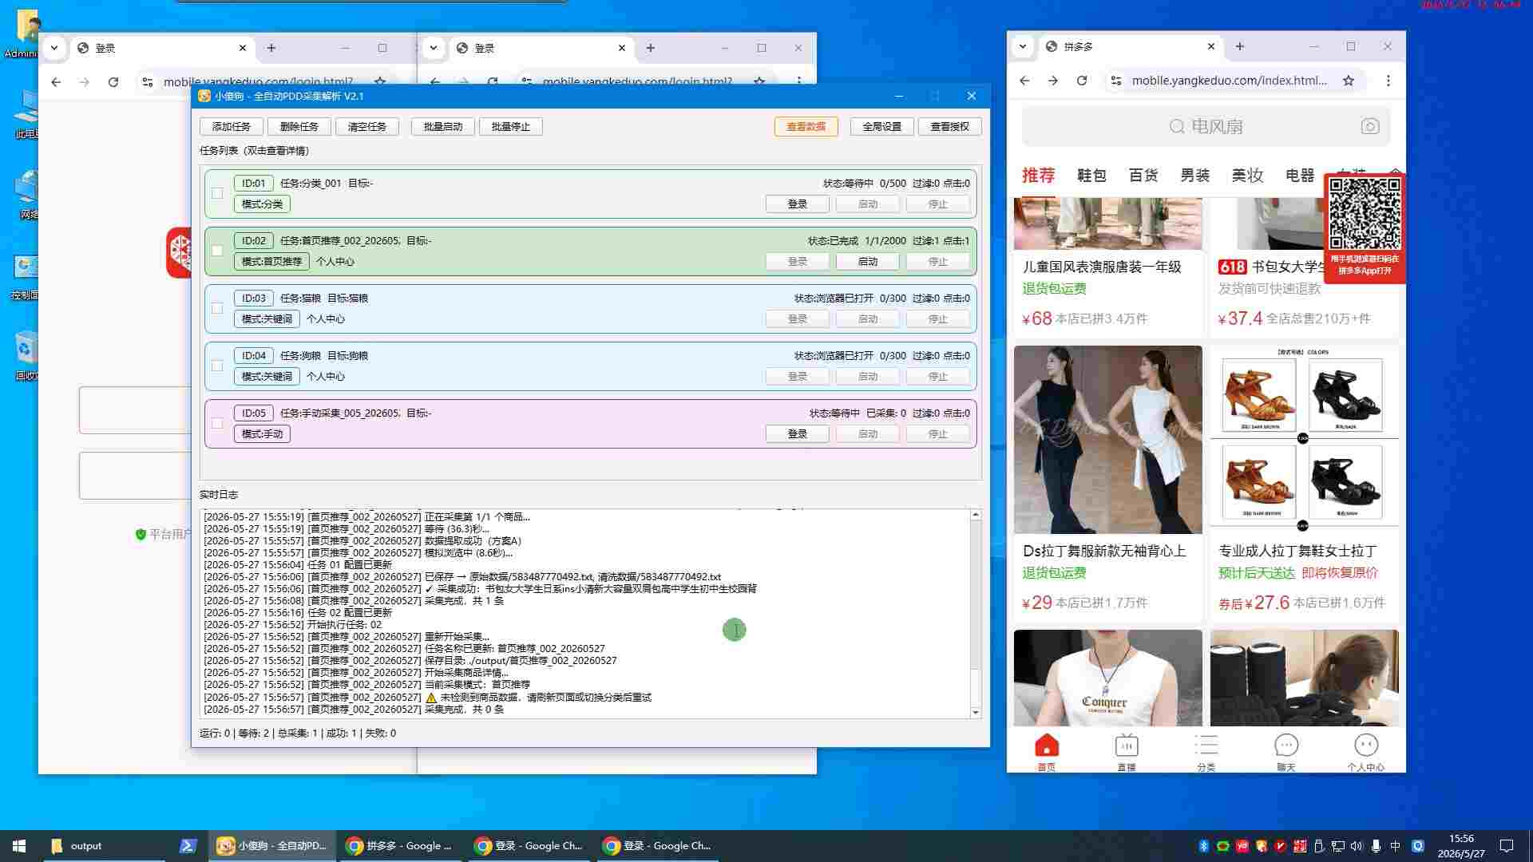Open new tab in the left 登录 Chrome window
The width and height of the screenshot is (1533, 862).
tap(271, 48)
